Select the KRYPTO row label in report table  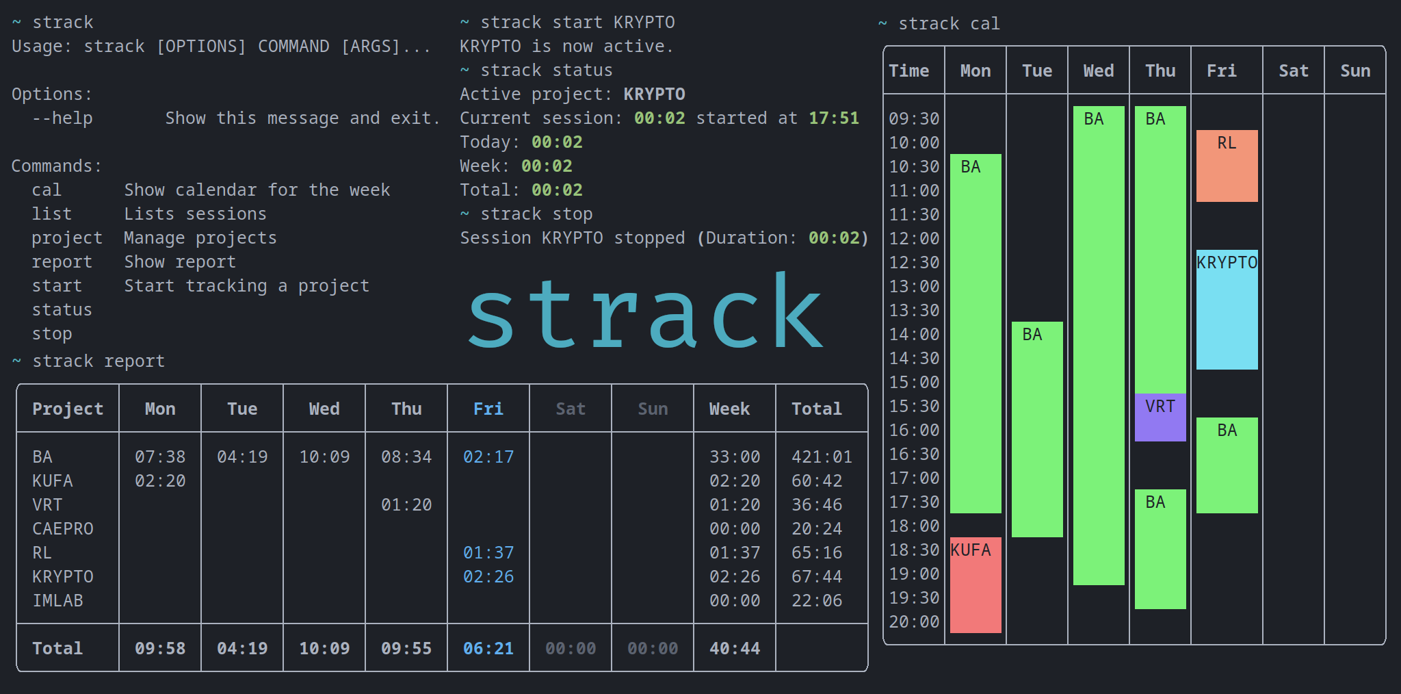pos(63,576)
